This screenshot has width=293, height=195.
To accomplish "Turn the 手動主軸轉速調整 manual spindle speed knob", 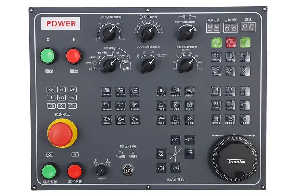I will click(186, 33).
